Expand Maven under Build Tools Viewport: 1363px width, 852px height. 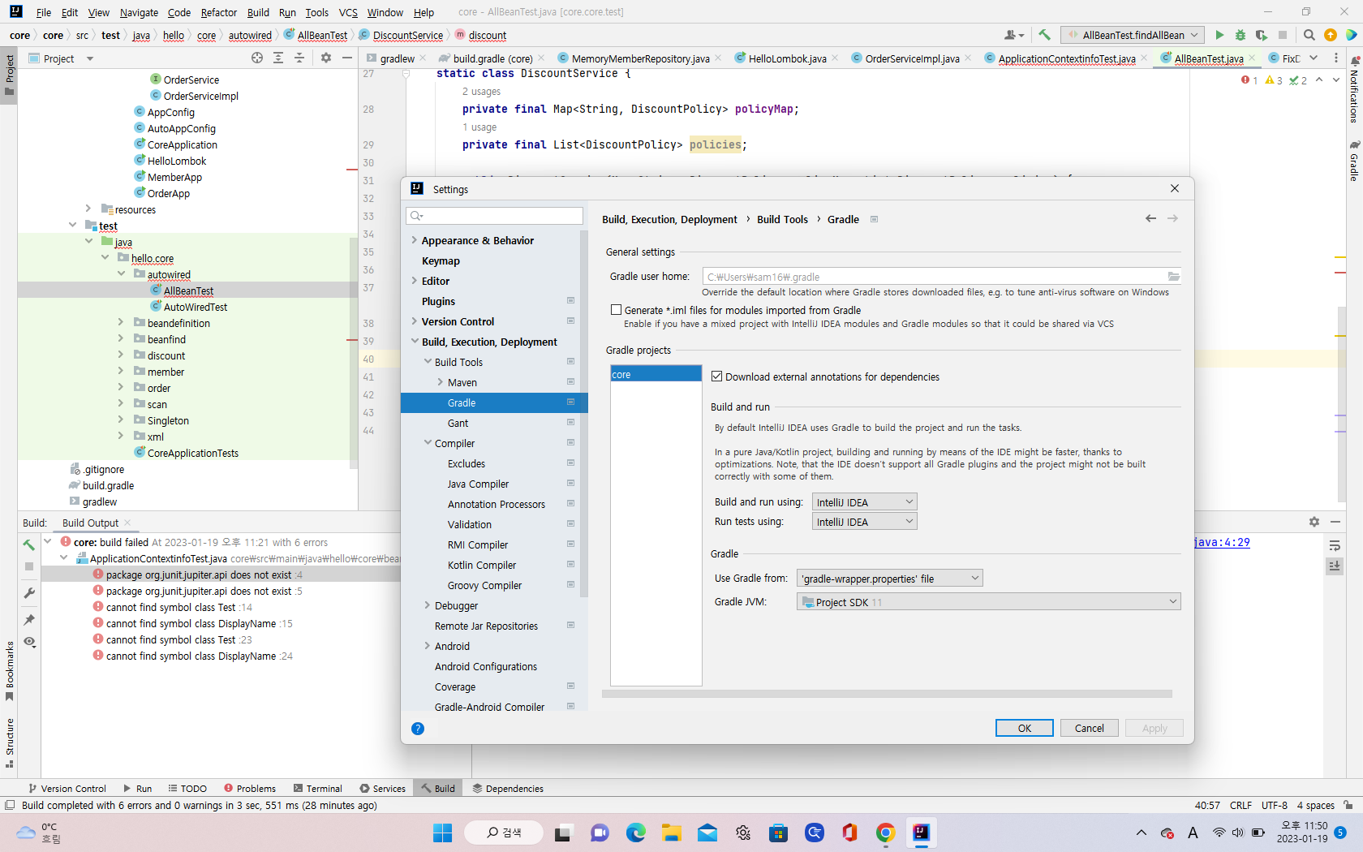441,382
